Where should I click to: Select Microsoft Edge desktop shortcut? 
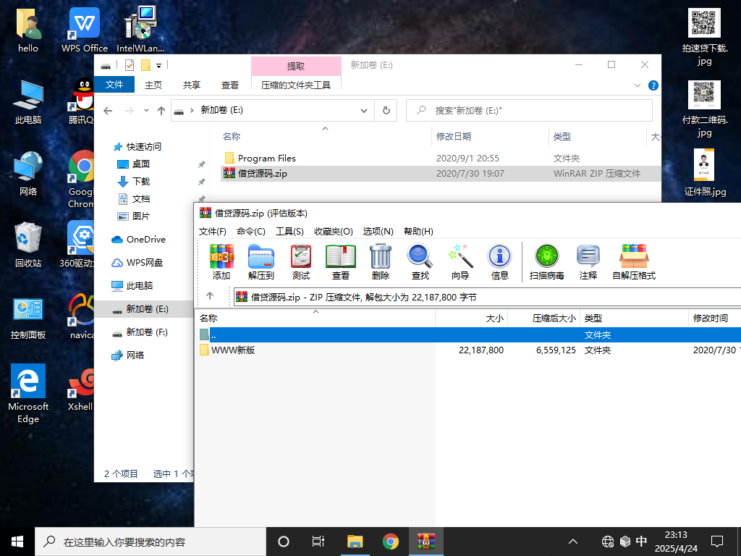tap(28, 393)
